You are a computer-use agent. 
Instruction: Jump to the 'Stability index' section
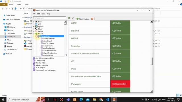click(x=40, y=63)
